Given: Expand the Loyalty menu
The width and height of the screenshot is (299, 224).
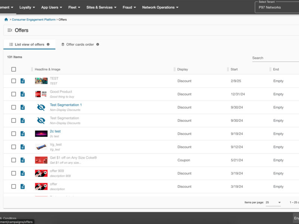Looking at the screenshot, I should coord(27,7).
